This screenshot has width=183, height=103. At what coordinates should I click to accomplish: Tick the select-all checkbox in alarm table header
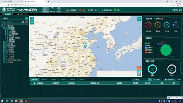[x=35, y=83]
